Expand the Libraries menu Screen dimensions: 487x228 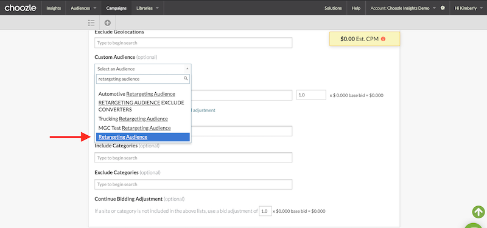pos(147,8)
